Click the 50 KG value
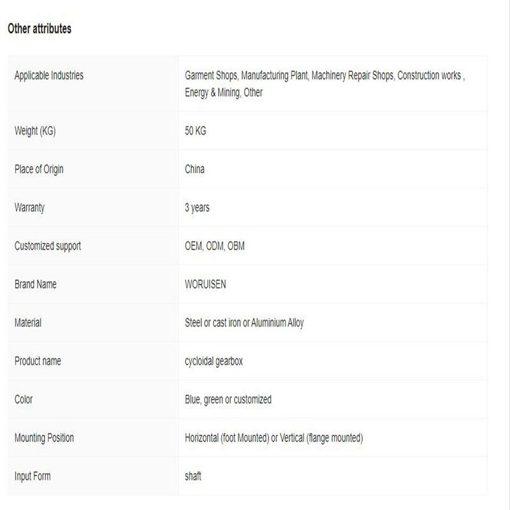 tap(195, 131)
